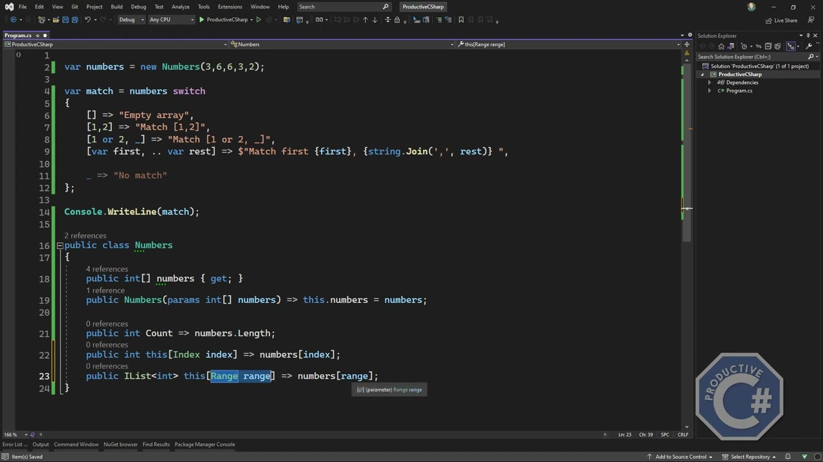Collapse the ProductiveCSharp project node
Image resolution: width=823 pixels, height=462 pixels.
[703, 74]
